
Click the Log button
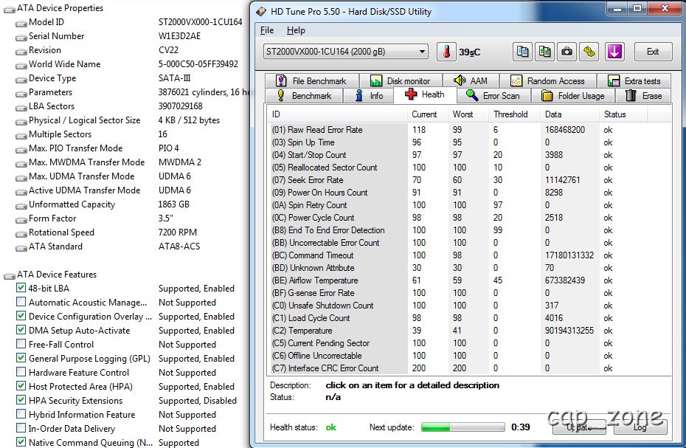[x=640, y=427]
